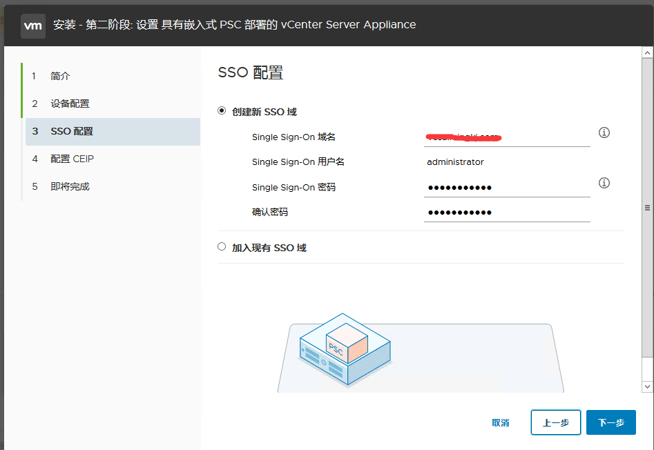Click the installer title text in header
Viewport: 654px width, 450px height.
(234, 25)
